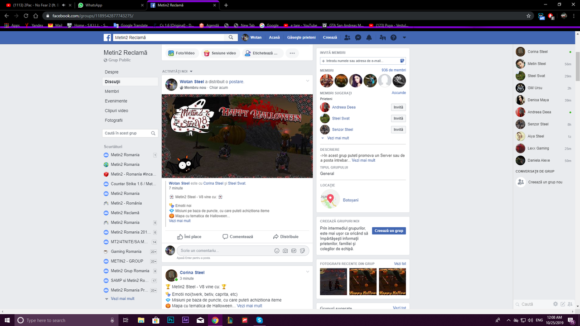Insert an emoji into the comment box
The width and height of the screenshot is (580, 326).
[277, 250]
